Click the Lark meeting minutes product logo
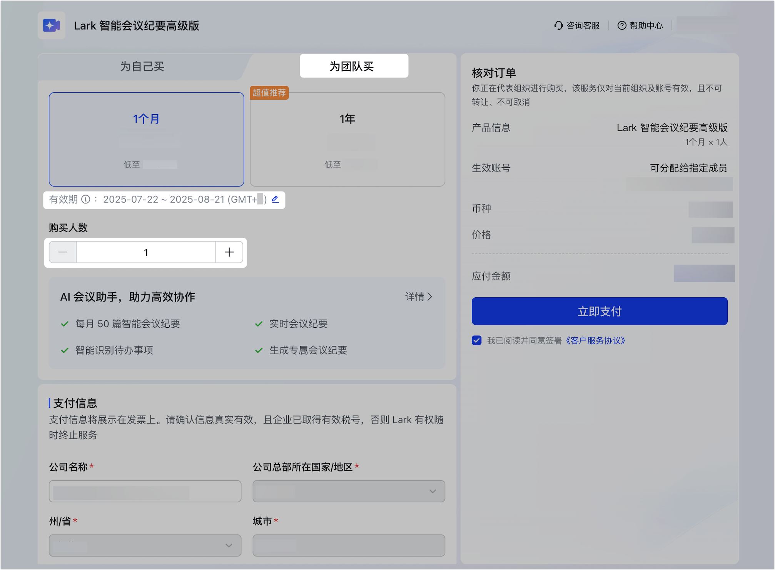 pyautogui.click(x=52, y=26)
